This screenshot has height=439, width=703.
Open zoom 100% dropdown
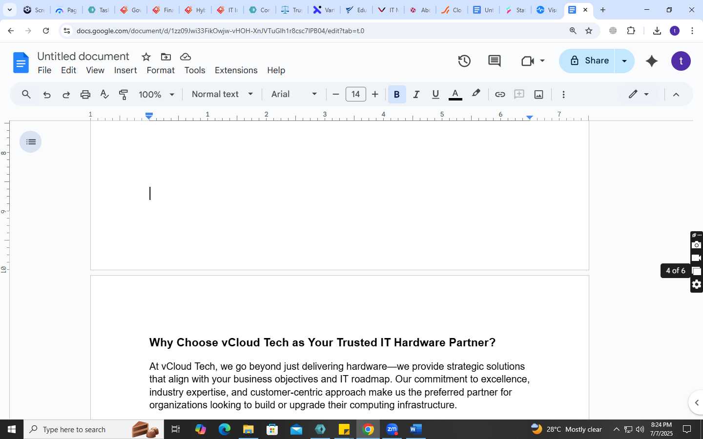coord(156,95)
